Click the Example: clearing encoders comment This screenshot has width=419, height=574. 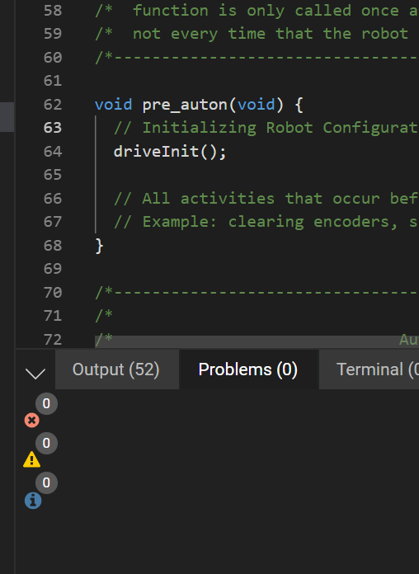coord(266,222)
